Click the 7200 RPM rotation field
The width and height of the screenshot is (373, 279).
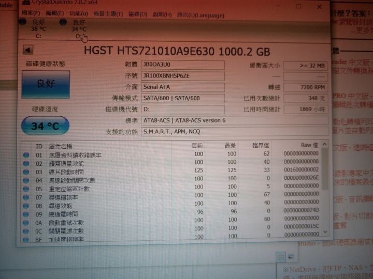(x=306, y=87)
